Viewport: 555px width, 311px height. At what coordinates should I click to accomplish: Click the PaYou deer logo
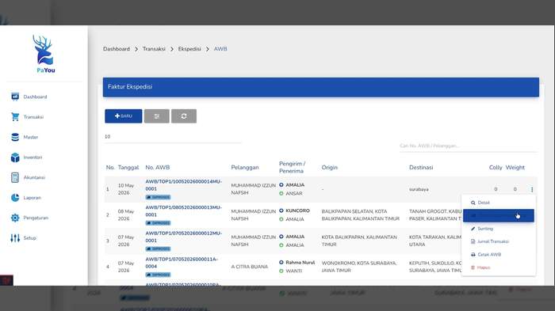(x=44, y=54)
